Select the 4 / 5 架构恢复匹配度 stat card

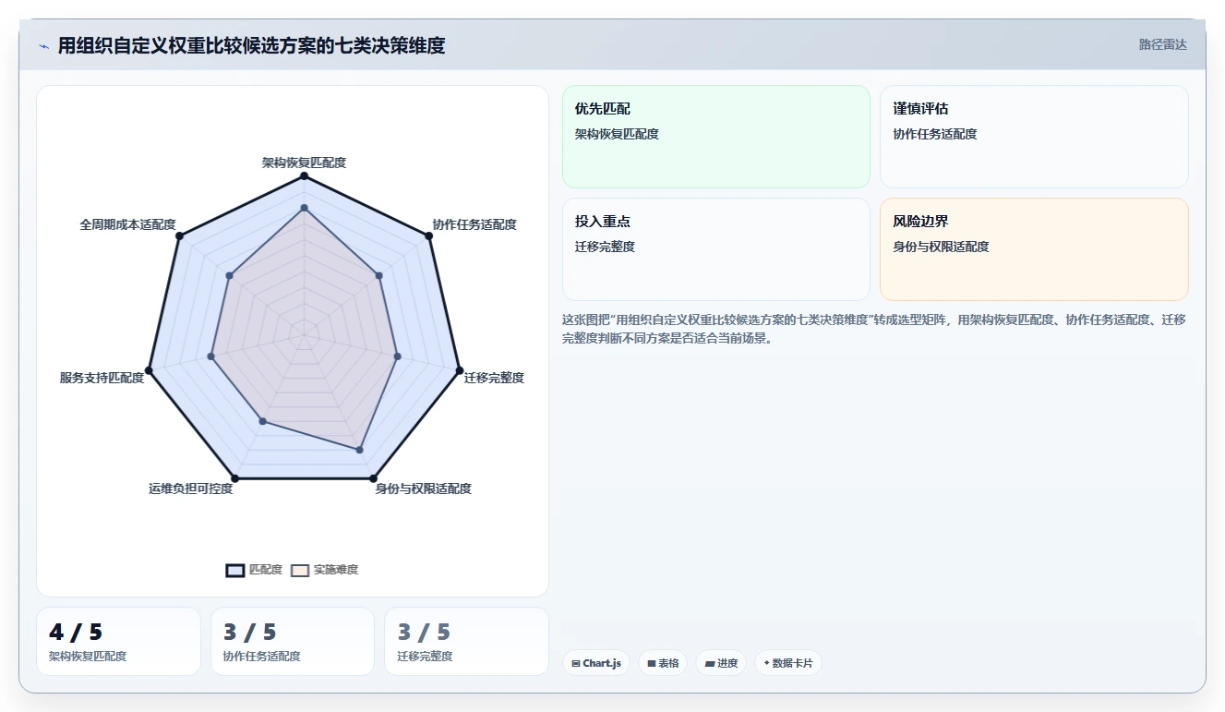pyautogui.click(x=118, y=641)
